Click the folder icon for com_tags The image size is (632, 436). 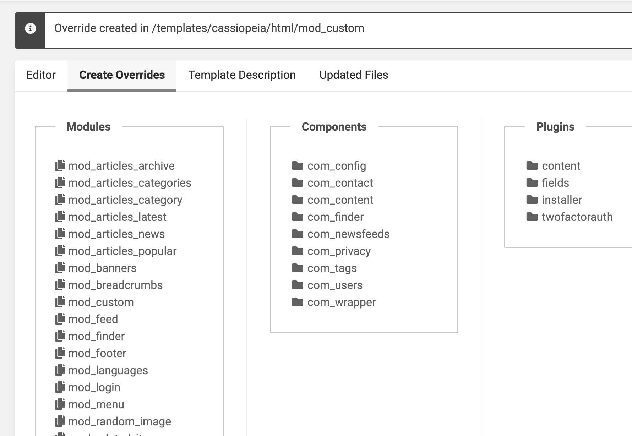(297, 268)
